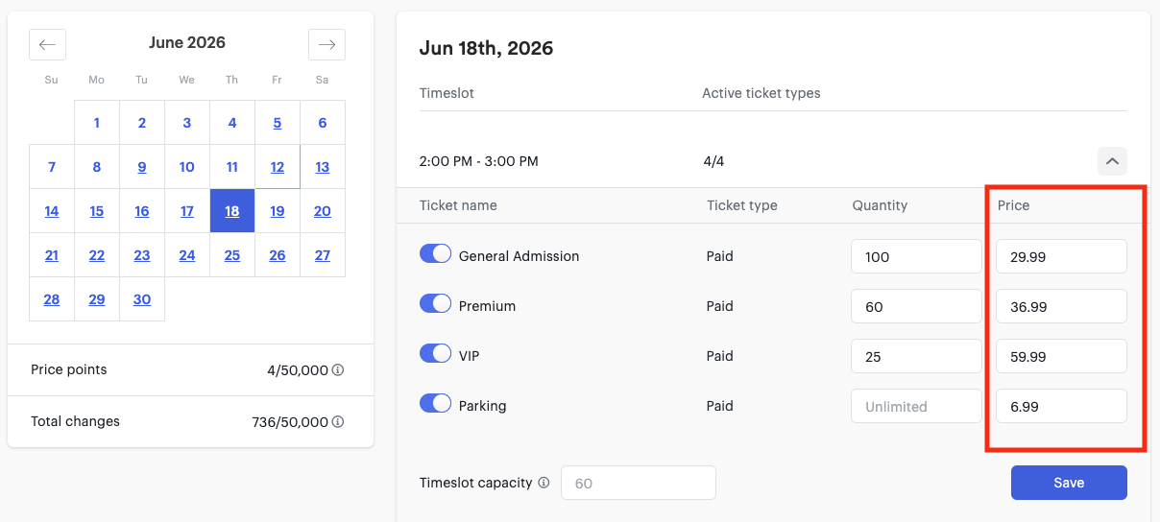
Task: Click VIP quantity field
Action: (916, 356)
